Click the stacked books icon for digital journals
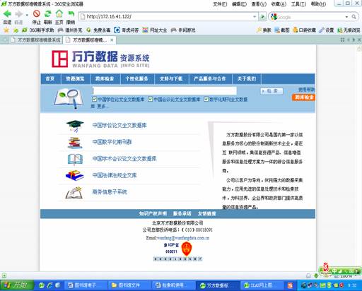362x291 pixels. point(75,143)
